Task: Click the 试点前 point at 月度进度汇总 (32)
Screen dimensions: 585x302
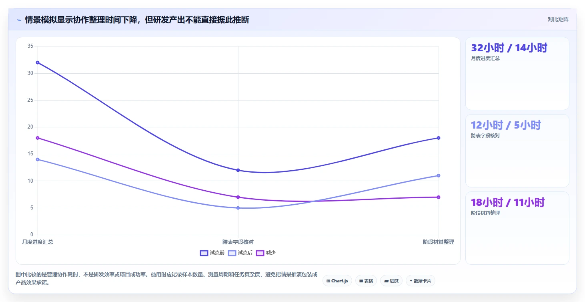Action: (38, 62)
